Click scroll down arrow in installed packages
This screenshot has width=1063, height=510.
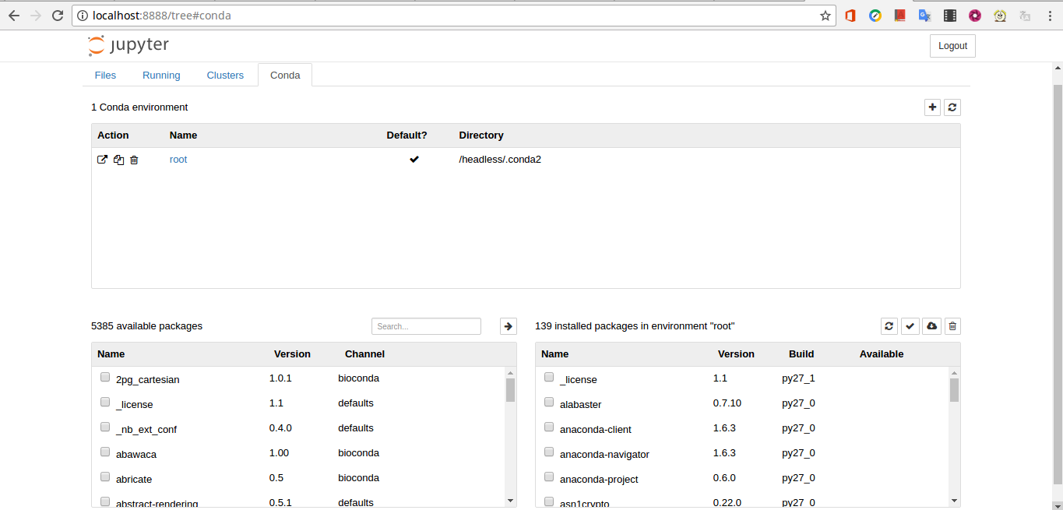click(954, 501)
